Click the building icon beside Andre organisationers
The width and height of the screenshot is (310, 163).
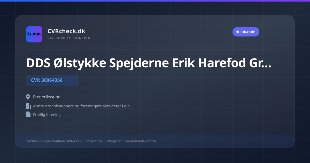pyautogui.click(x=28, y=106)
